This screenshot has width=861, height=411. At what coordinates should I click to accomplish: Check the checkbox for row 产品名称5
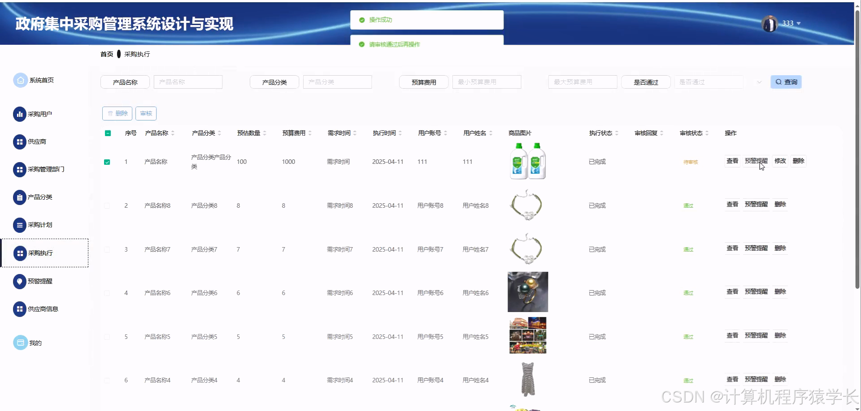point(107,337)
